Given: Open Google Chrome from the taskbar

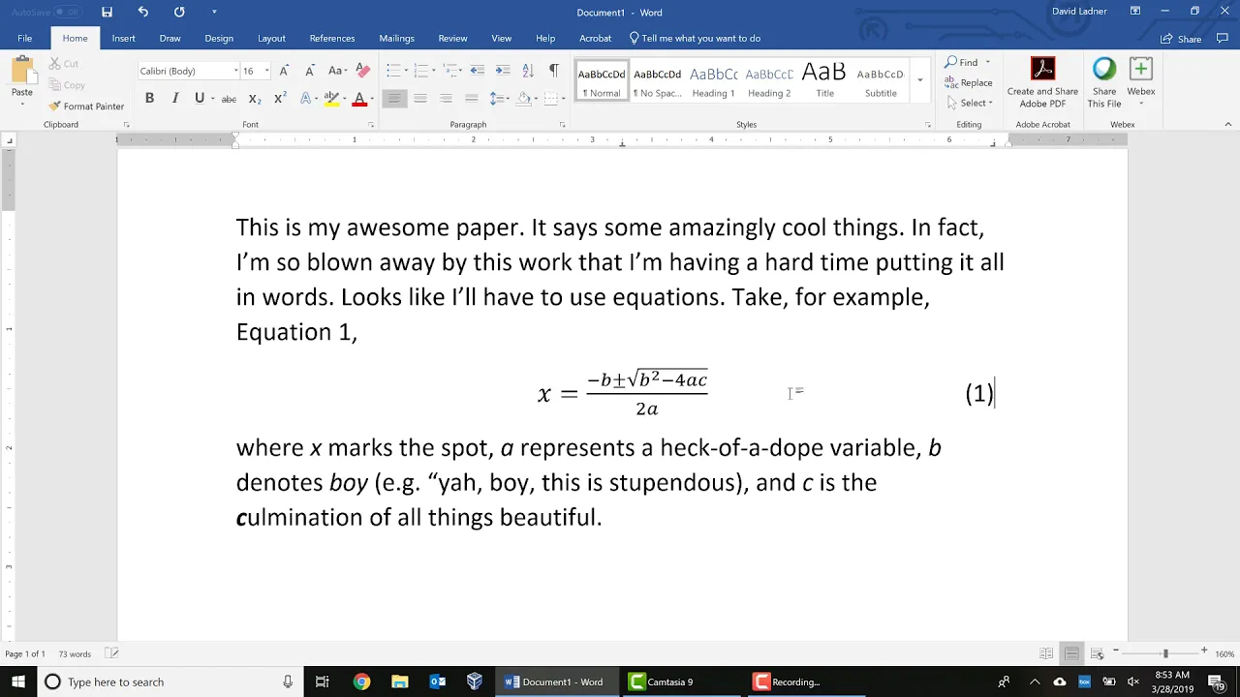Looking at the screenshot, I should 361,682.
